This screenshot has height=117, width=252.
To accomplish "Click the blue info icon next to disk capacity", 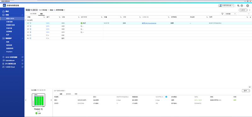I will (166, 97).
